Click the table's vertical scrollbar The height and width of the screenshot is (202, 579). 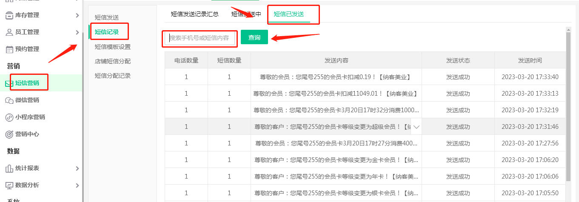click(568, 106)
